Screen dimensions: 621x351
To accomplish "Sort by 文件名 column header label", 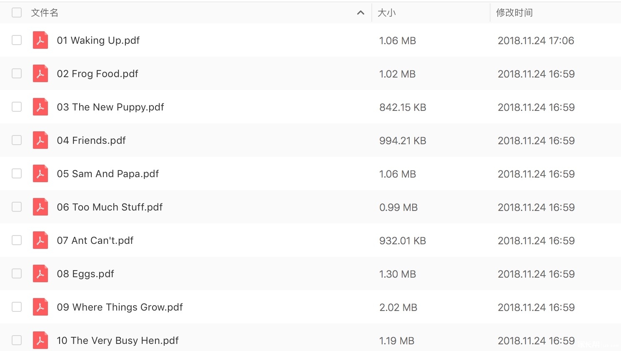I will pyautogui.click(x=45, y=13).
